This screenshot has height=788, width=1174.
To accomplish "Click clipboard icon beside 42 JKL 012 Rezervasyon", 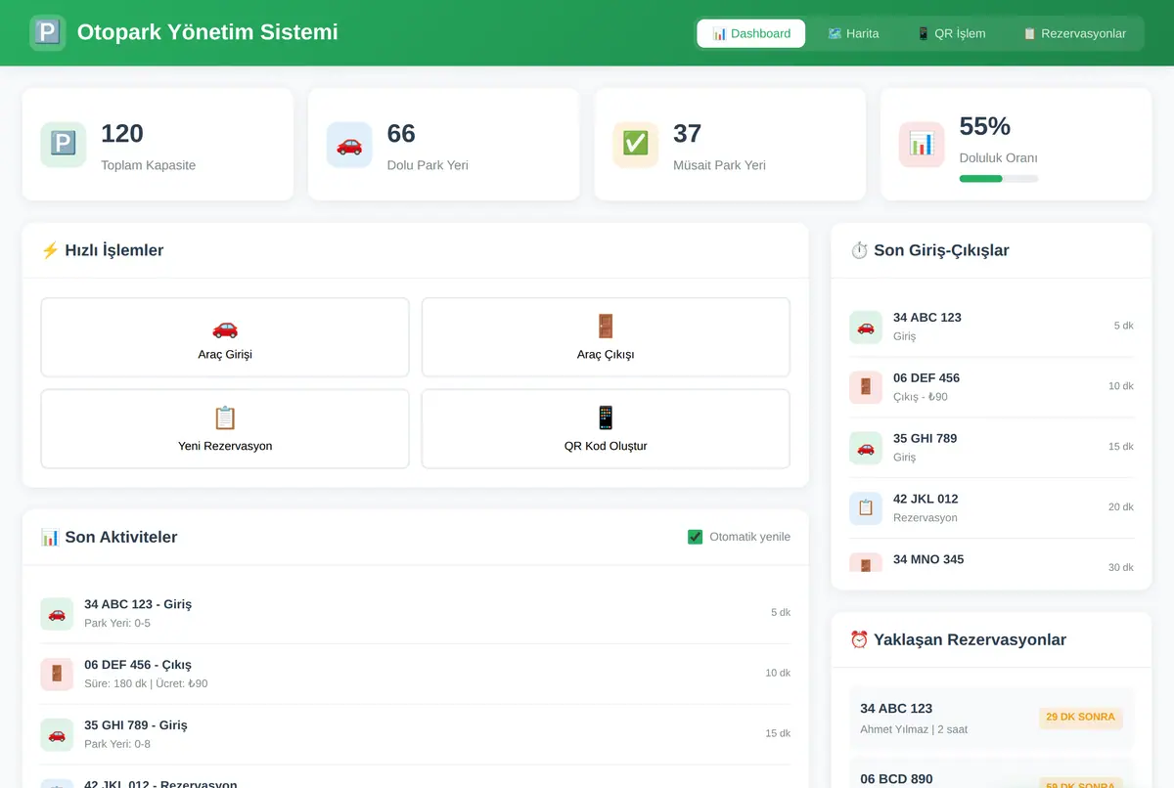I will click(866, 508).
